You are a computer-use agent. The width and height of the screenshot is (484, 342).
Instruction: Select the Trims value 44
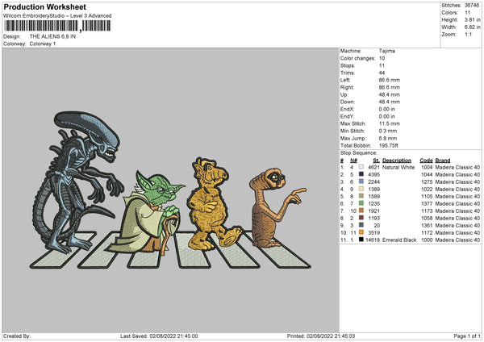(382, 73)
